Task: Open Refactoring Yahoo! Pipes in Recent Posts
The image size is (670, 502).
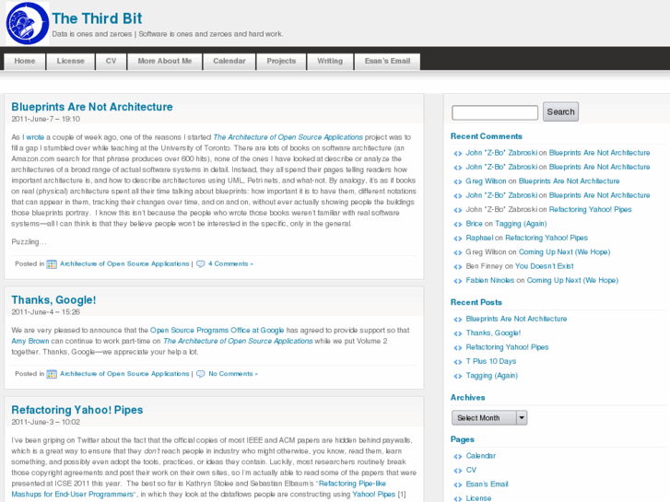Action: coord(507,347)
